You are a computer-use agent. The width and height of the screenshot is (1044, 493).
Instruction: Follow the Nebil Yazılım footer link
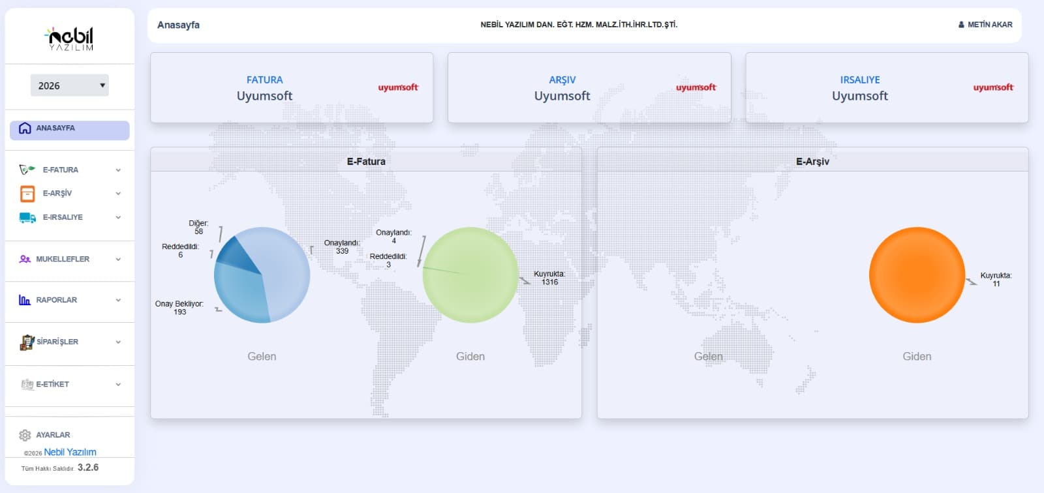70,452
